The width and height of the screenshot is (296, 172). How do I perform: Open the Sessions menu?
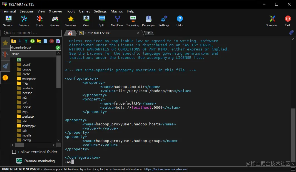coord(27,11)
